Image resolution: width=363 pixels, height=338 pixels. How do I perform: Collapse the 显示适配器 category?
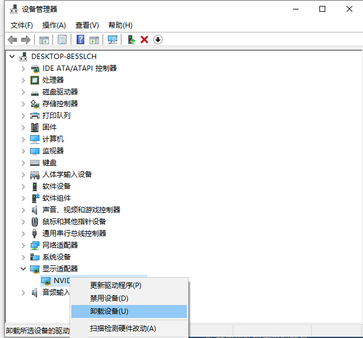[24, 269]
